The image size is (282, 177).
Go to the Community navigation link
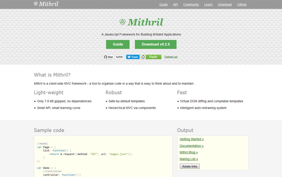(191, 4)
